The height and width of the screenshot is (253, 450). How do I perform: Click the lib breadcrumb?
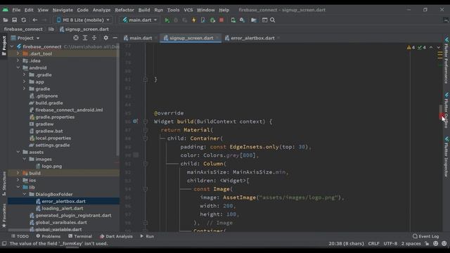[x=51, y=30]
